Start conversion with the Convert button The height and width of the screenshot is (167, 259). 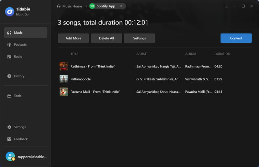point(236,38)
